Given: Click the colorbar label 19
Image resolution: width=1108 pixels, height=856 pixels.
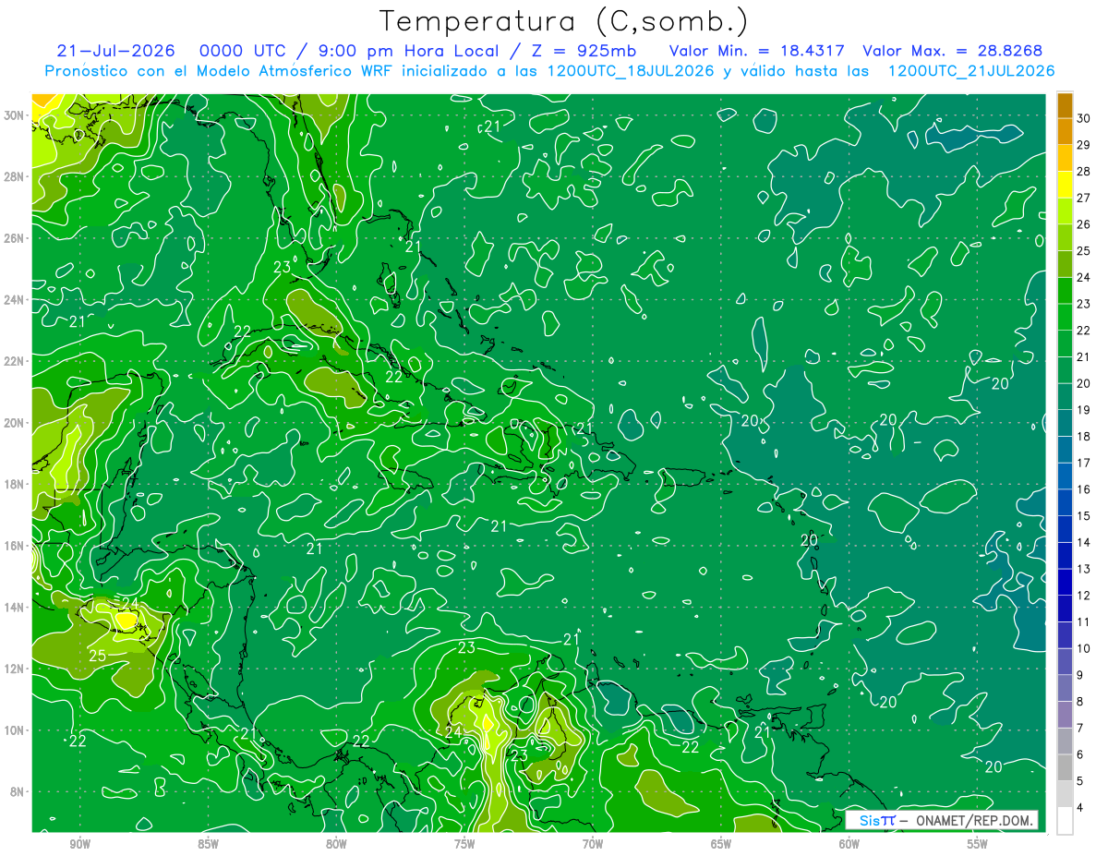Looking at the screenshot, I should [x=1084, y=410].
